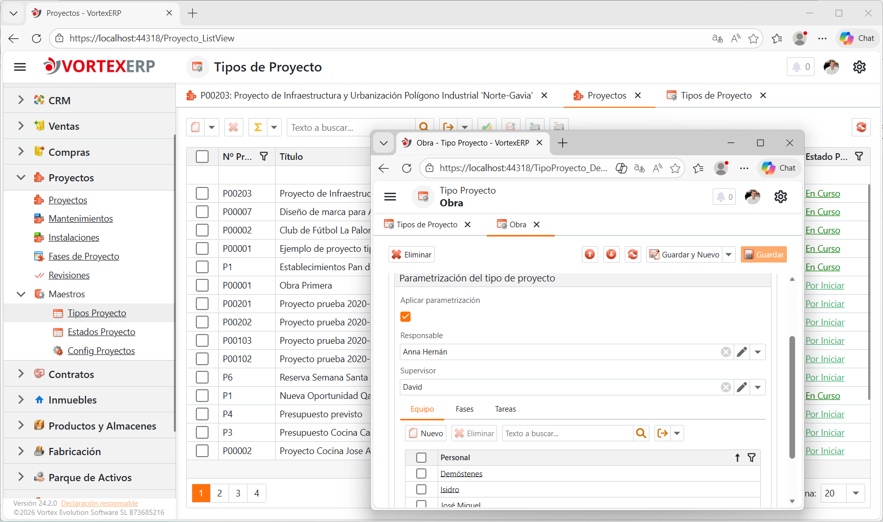The width and height of the screenshot is (883, 522).
Task: Collapse the Maestros tree node
Action: 21,294
